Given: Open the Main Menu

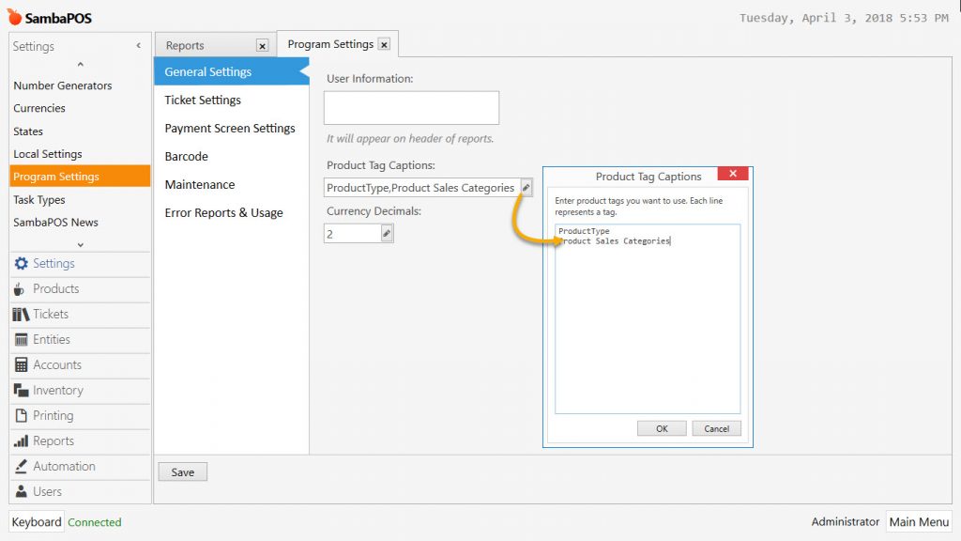Looking at the screenshot, I should [919, 522].
